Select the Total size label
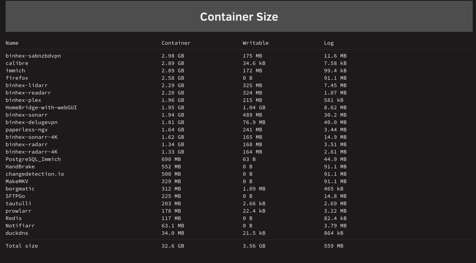 pos(21,246)
